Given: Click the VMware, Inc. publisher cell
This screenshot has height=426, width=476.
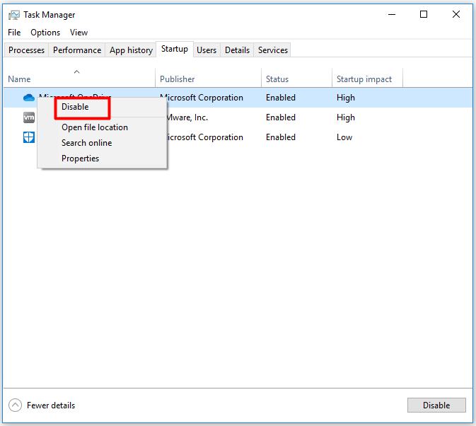Looking at the screenshot, I should click(187, 117).
